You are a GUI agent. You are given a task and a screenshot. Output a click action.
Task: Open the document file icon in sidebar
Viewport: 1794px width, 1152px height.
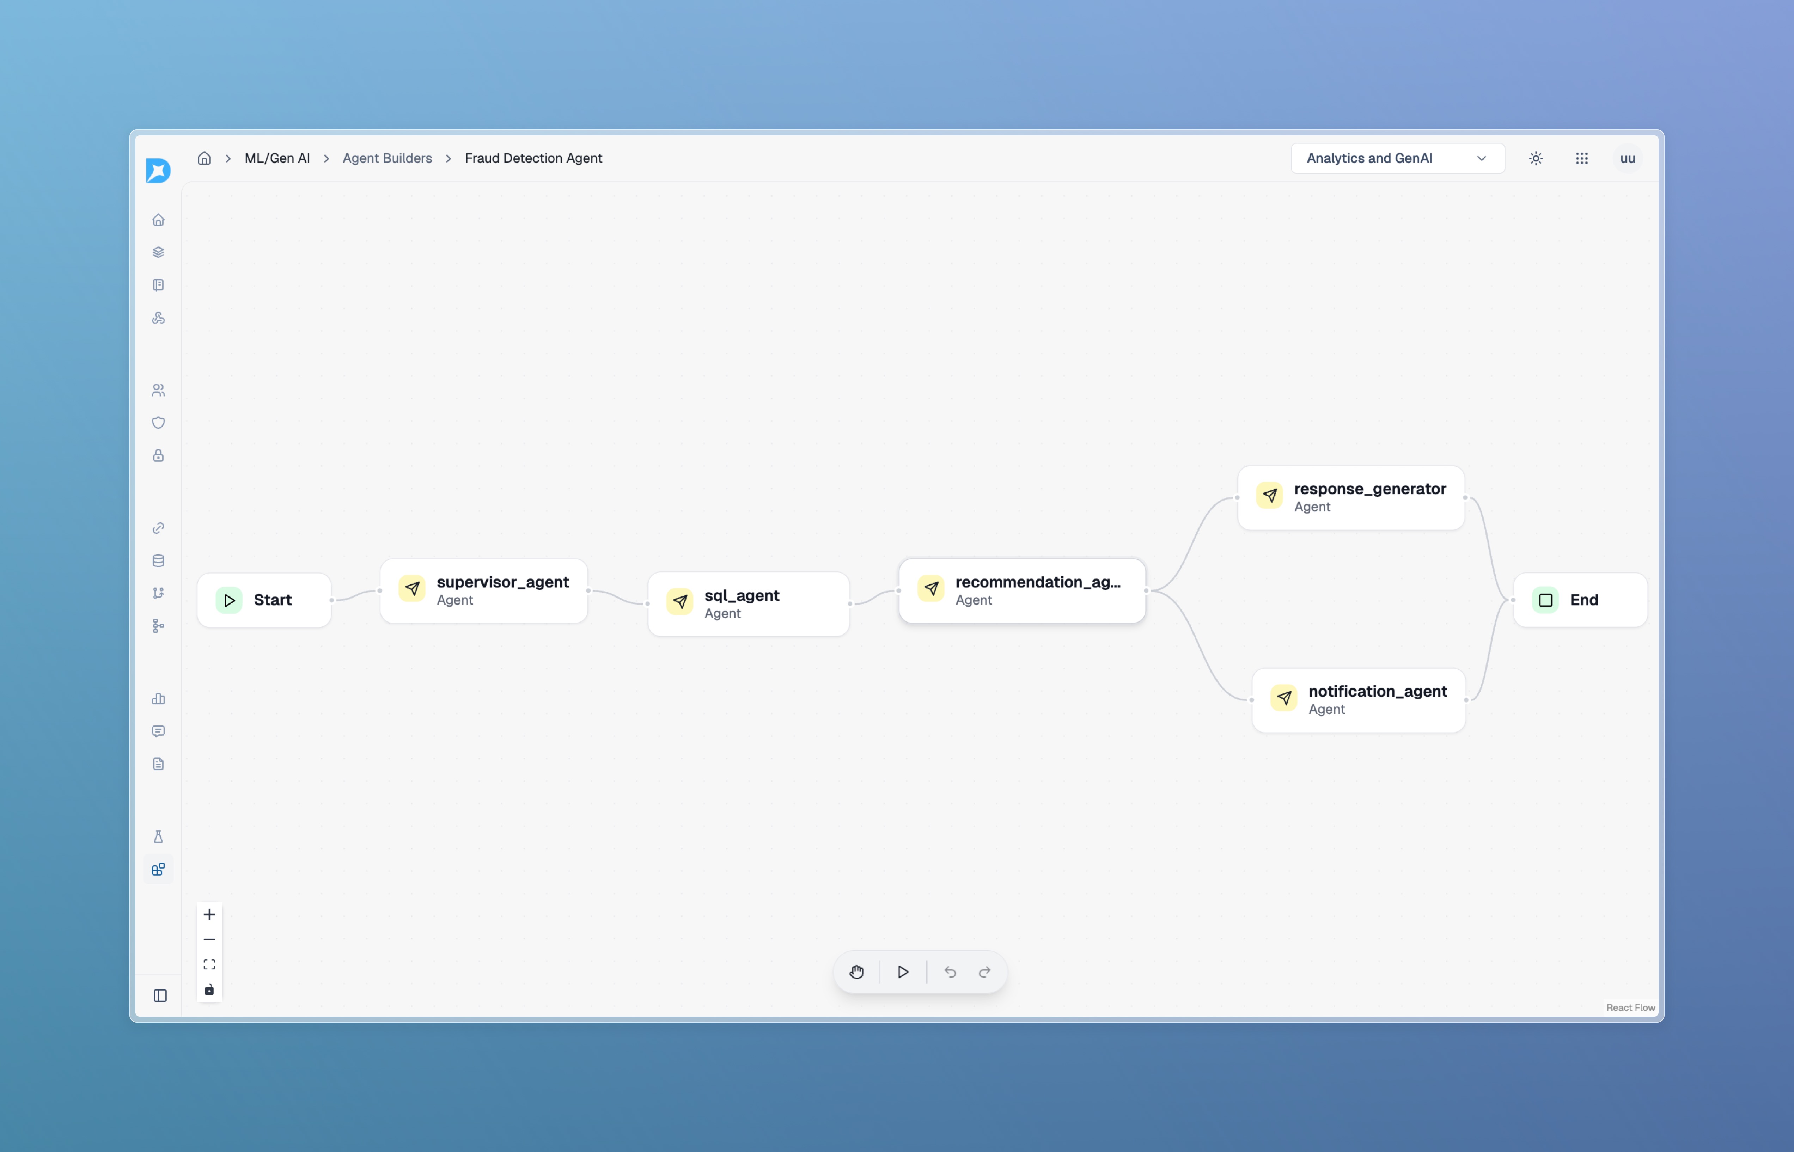[158, 764]
